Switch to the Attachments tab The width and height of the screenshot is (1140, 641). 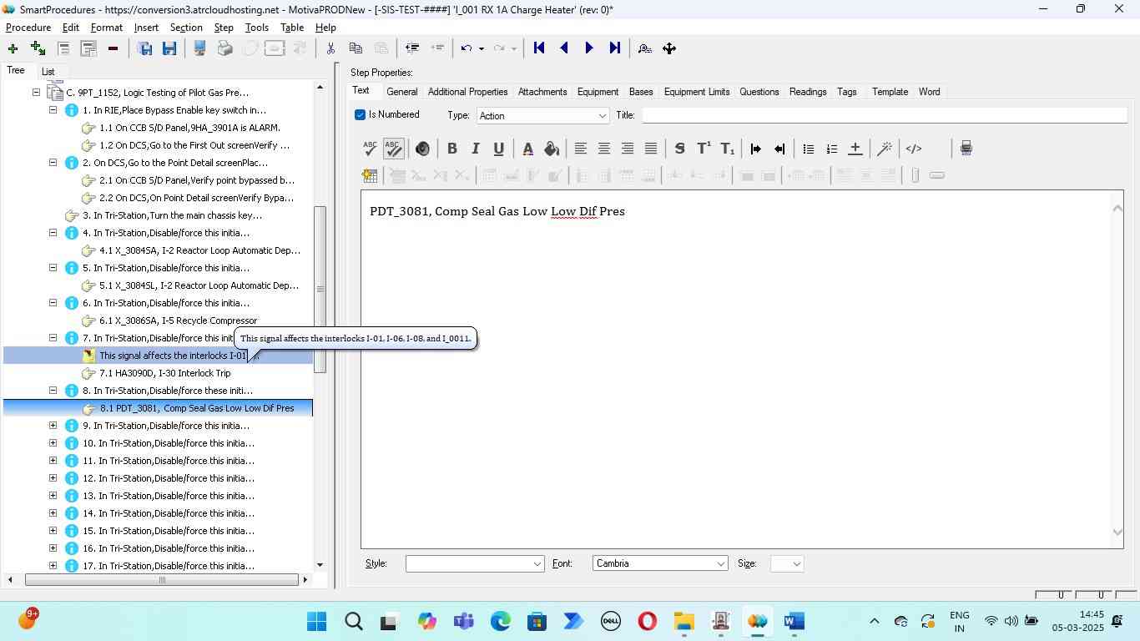coord(542,92)
